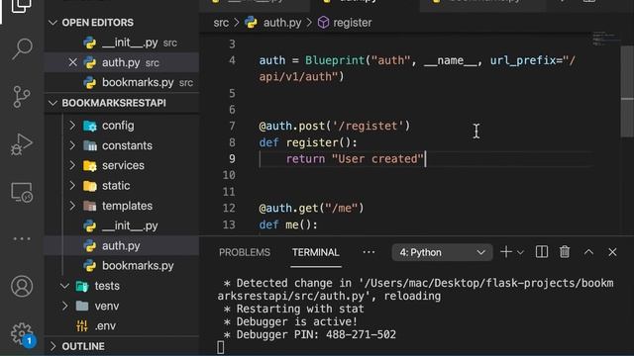634x356 pixels.
Task: Open the Accounts menu icon
Action: pos(22,286)
